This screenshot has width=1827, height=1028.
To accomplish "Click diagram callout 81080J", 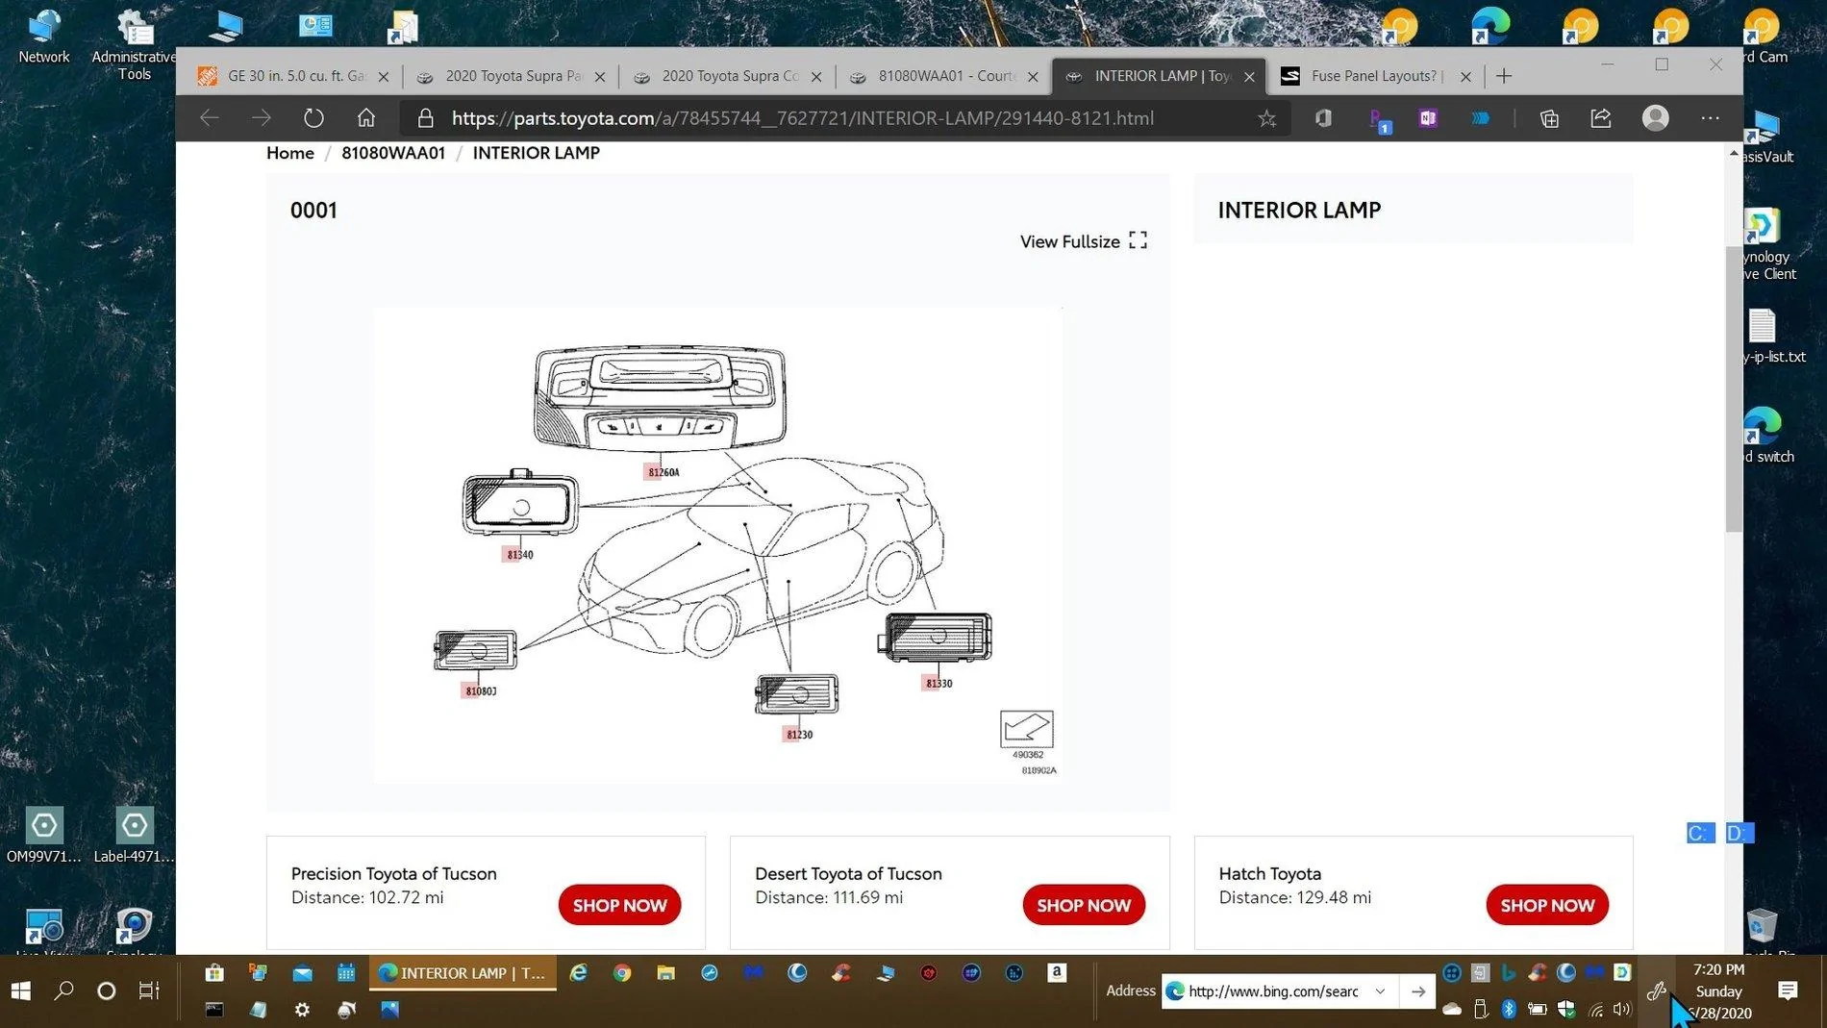I will [481, 691].
